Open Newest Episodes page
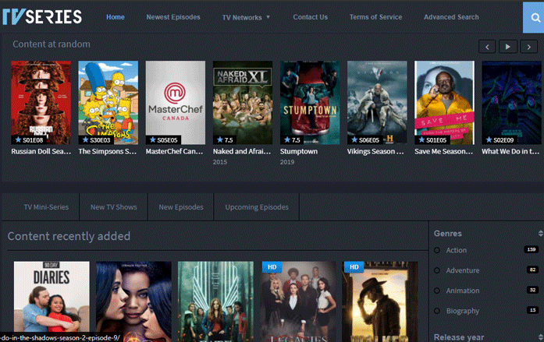544x342 pixels. click(x=173, y=17)
